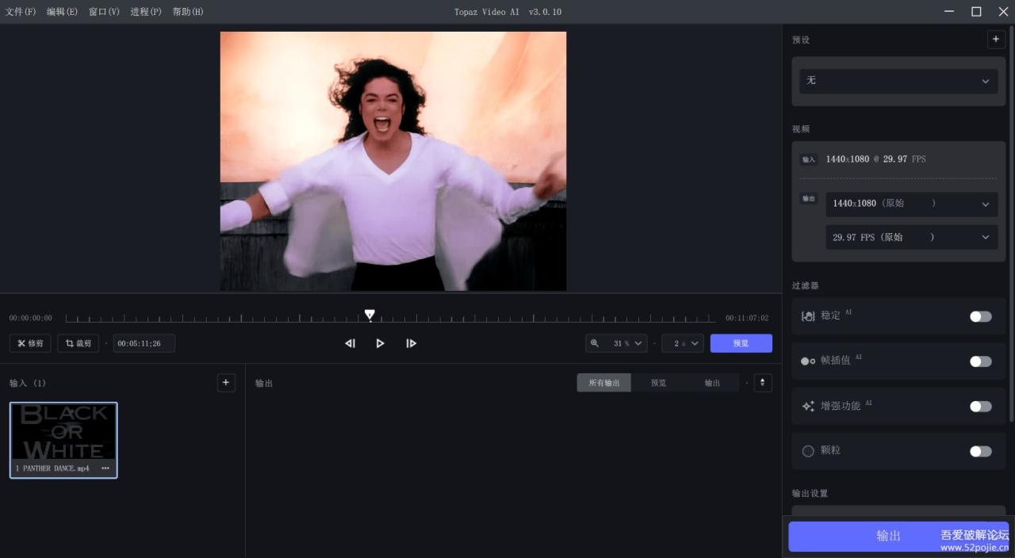
Task: Expand the 1440x1080 output resolution dropdown
Action: pyautogui.click(x=911, y=204)
